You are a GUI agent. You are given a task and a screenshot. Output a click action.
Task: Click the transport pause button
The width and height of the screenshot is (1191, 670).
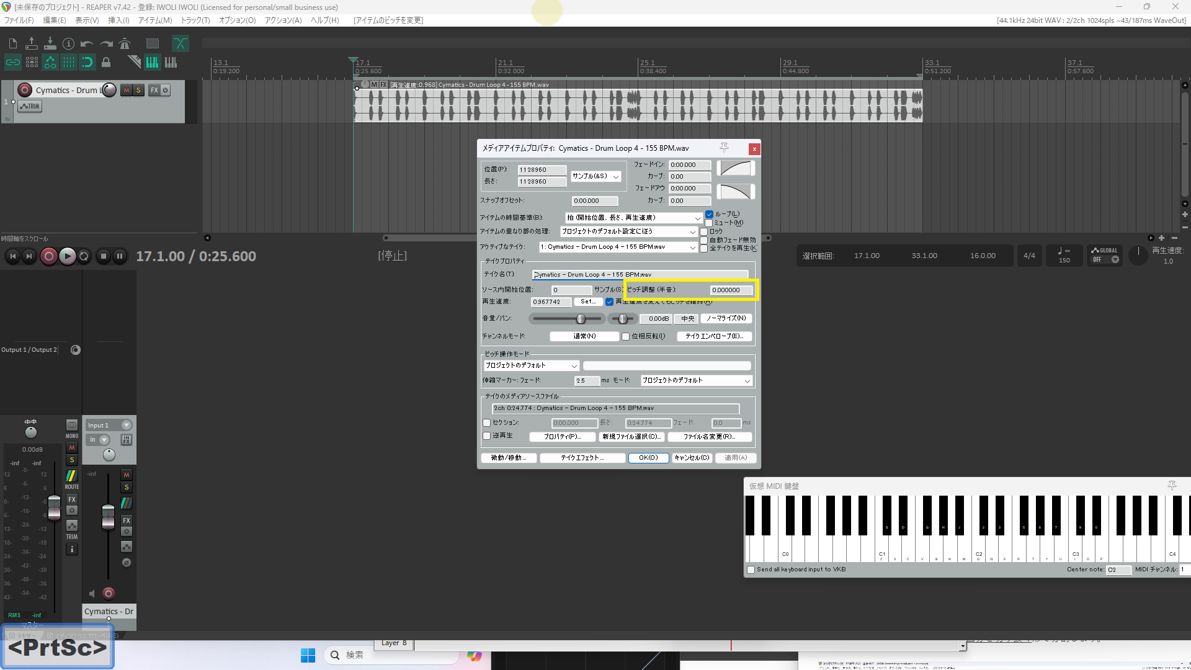(120, 256)
